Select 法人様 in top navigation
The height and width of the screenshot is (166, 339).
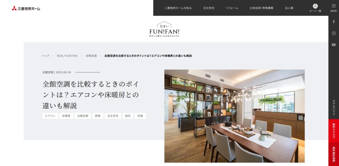coord(289,8)
